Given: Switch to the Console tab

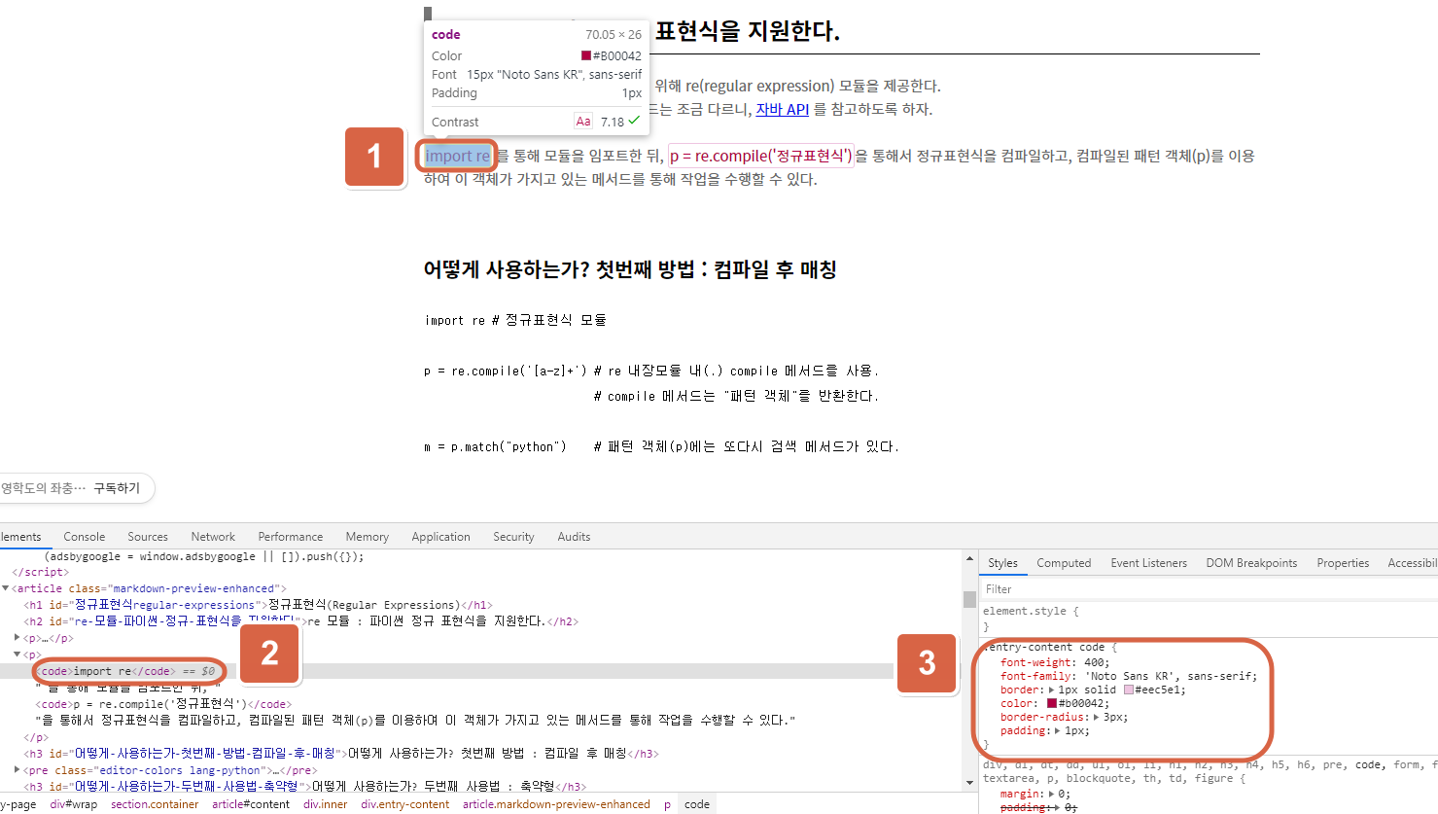Looking at the screenshot, I should [x=85, y=537].
